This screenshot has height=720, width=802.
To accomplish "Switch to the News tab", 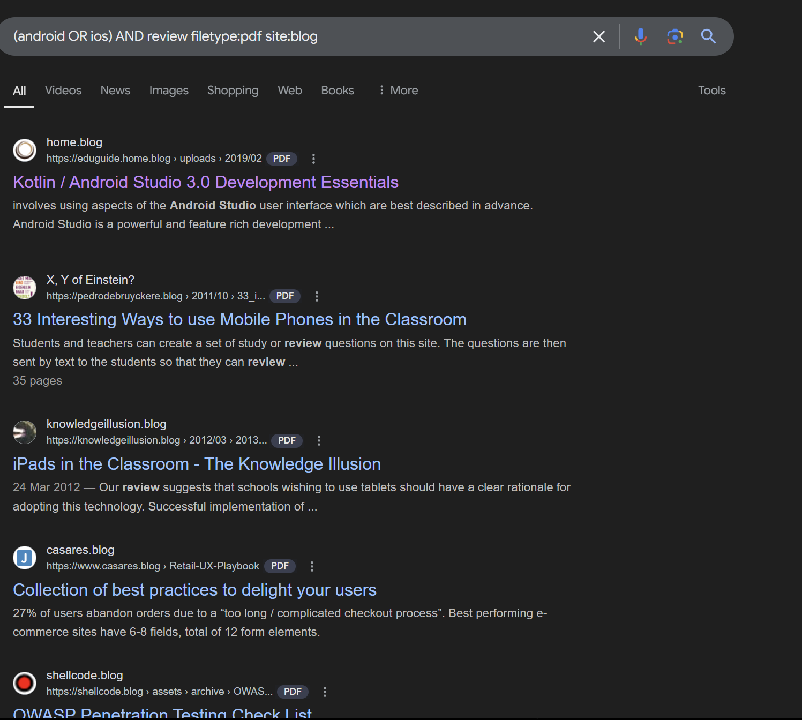I will point(115,91).
